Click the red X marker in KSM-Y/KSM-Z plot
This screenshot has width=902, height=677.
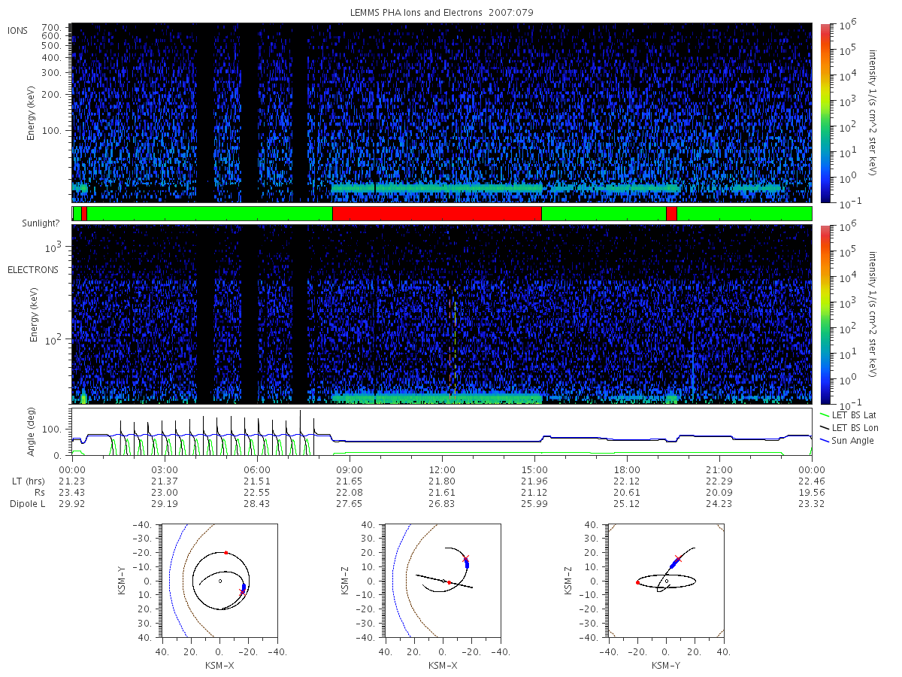point(677,558)
